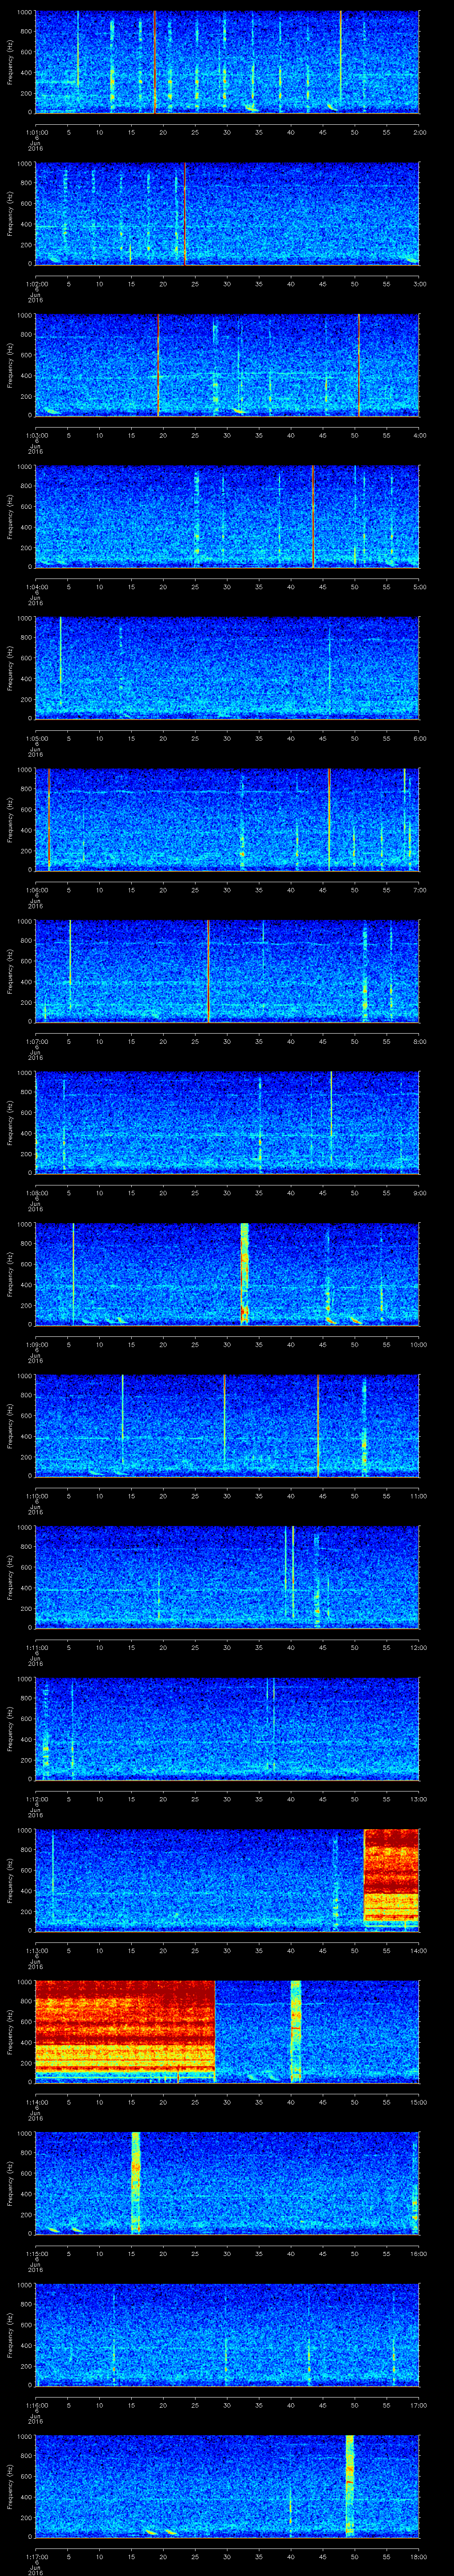This screenshot has width=454, height=2576.
Task: Click the '1:01:00' start time label
Action: (36, 132)
